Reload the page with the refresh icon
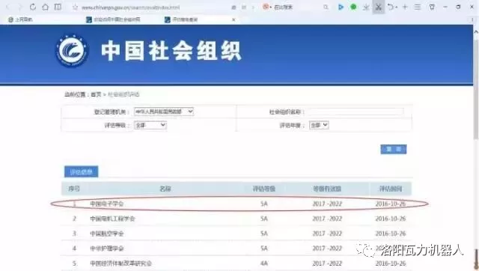The height and width of the screenshot is (271, 479). coord(33,7)
